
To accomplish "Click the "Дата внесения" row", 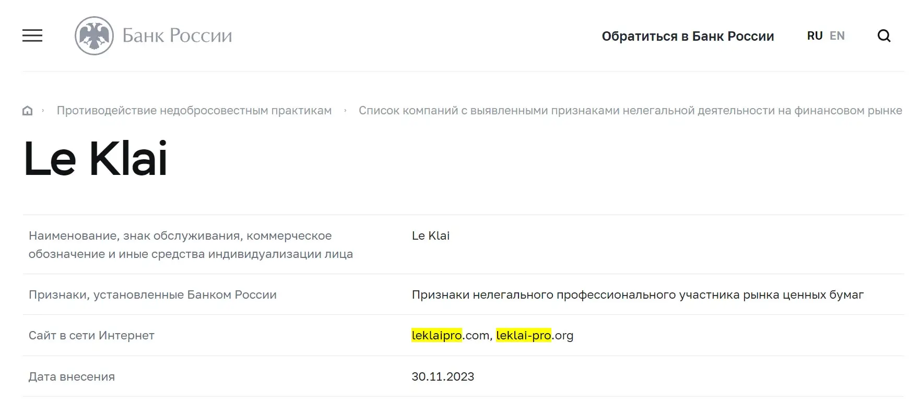I will pyautogui.click(x=72, y=376).
